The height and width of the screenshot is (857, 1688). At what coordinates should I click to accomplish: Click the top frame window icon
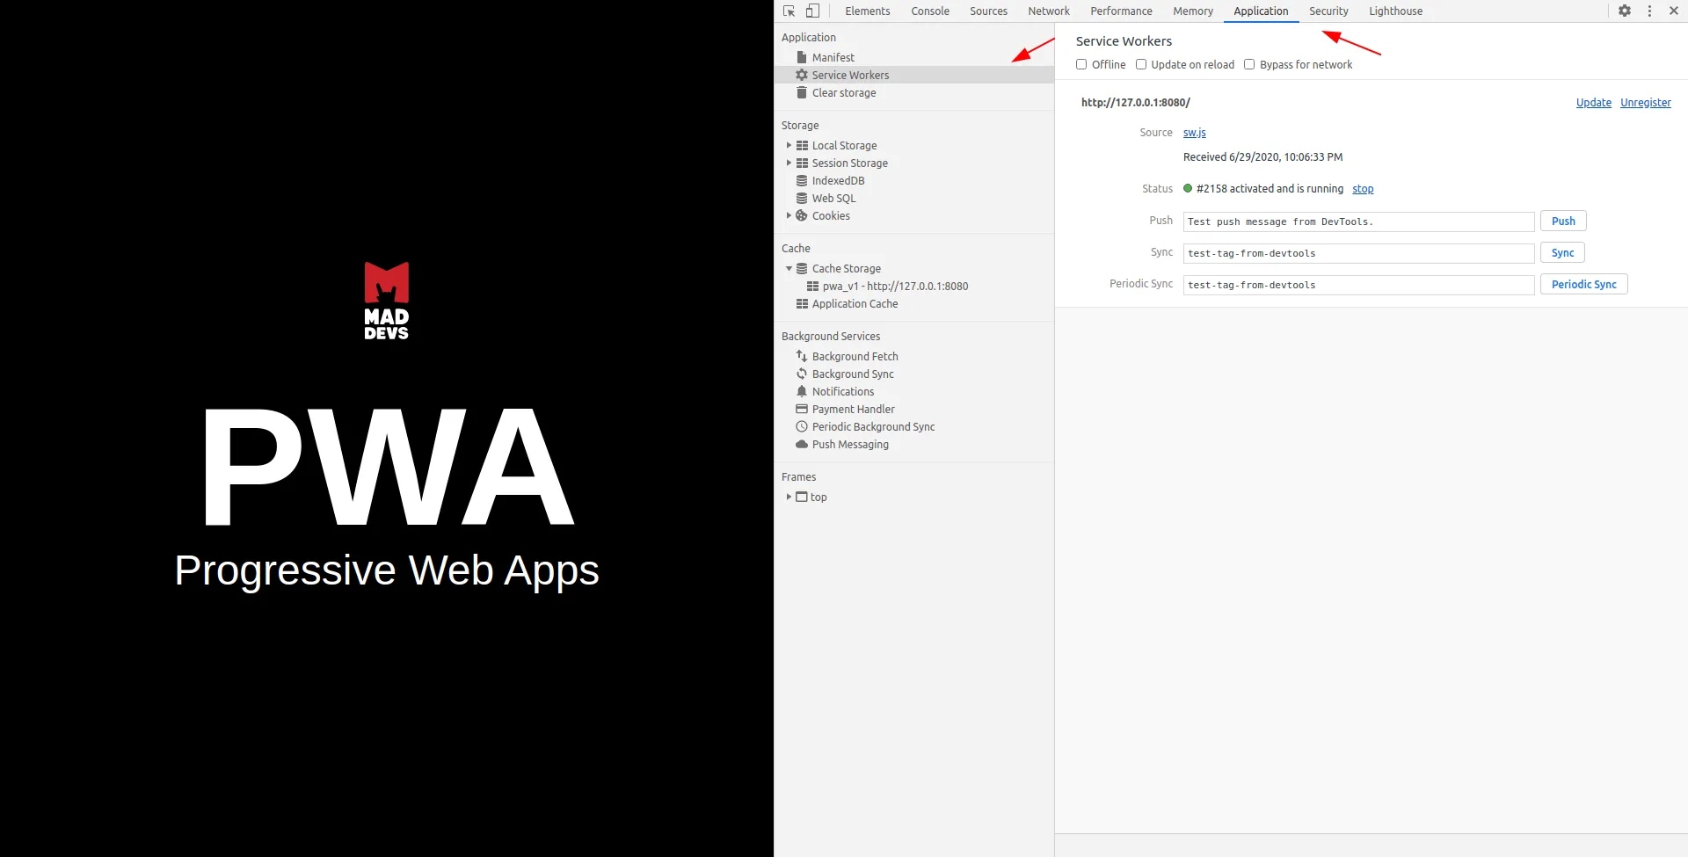pyautogui.click(x=801, y=497)
